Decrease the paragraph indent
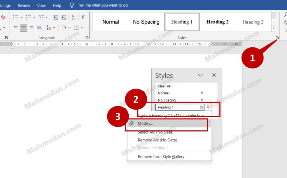This screenshot has height=178, width=287. [x=56, y=17]
